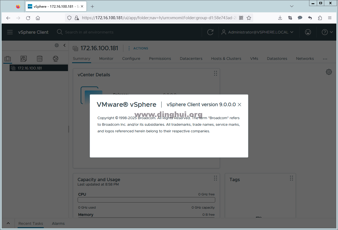Open the Recent Tasks tab
The width and height of the screenshot is (338, 230).
click(31, 223)
